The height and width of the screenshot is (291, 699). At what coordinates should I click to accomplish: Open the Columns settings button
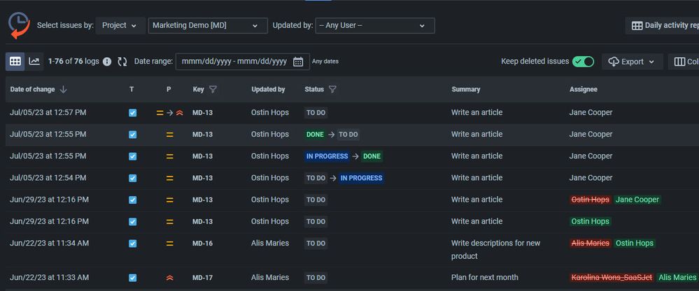[684, 61]
